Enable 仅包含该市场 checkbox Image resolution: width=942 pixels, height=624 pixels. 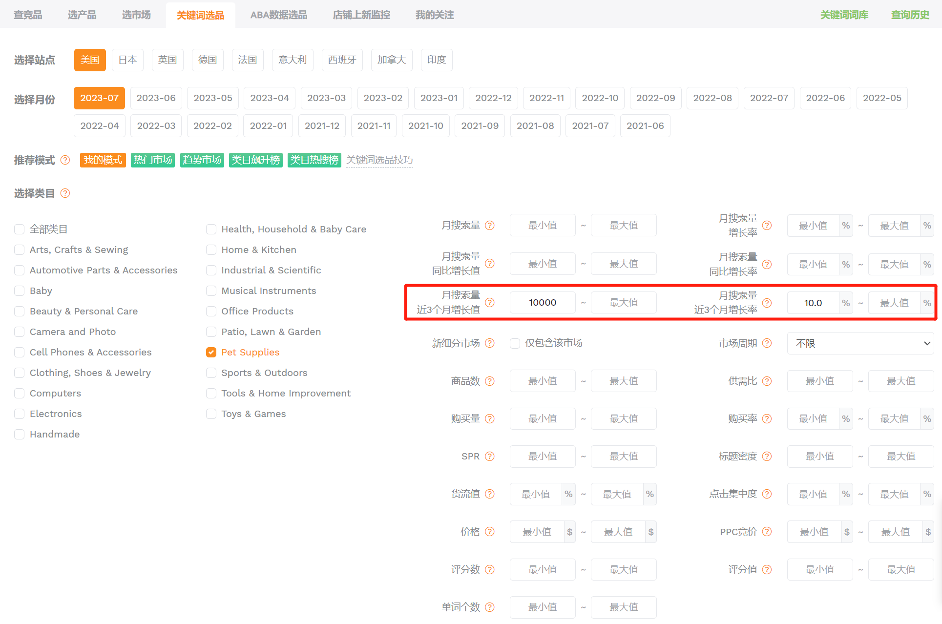[x=515, y=343]
